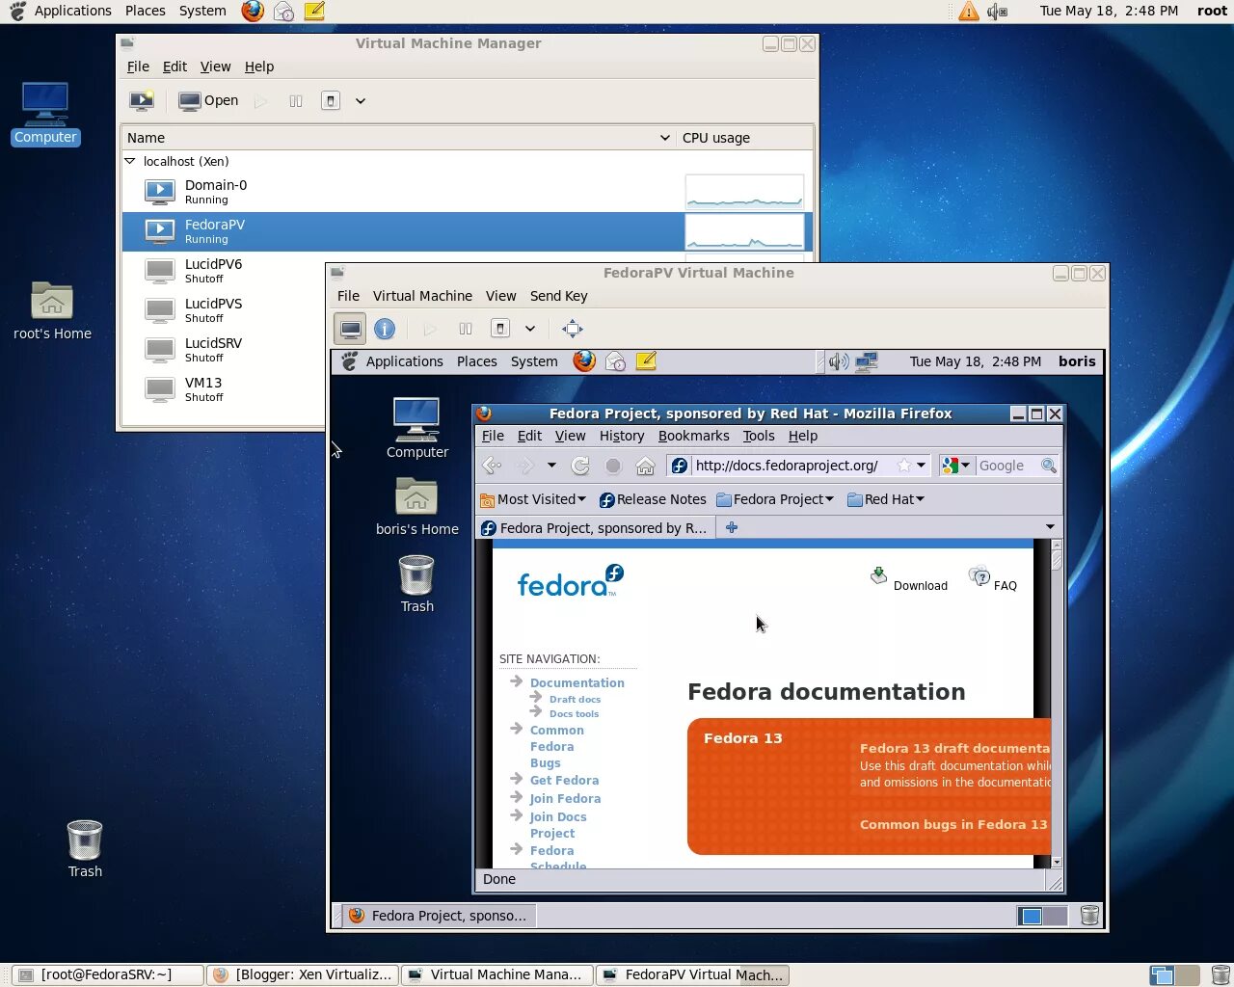Show virtual hardware details info icon
This screenshot has width=1234, height=987.
(x=385, y=329)
